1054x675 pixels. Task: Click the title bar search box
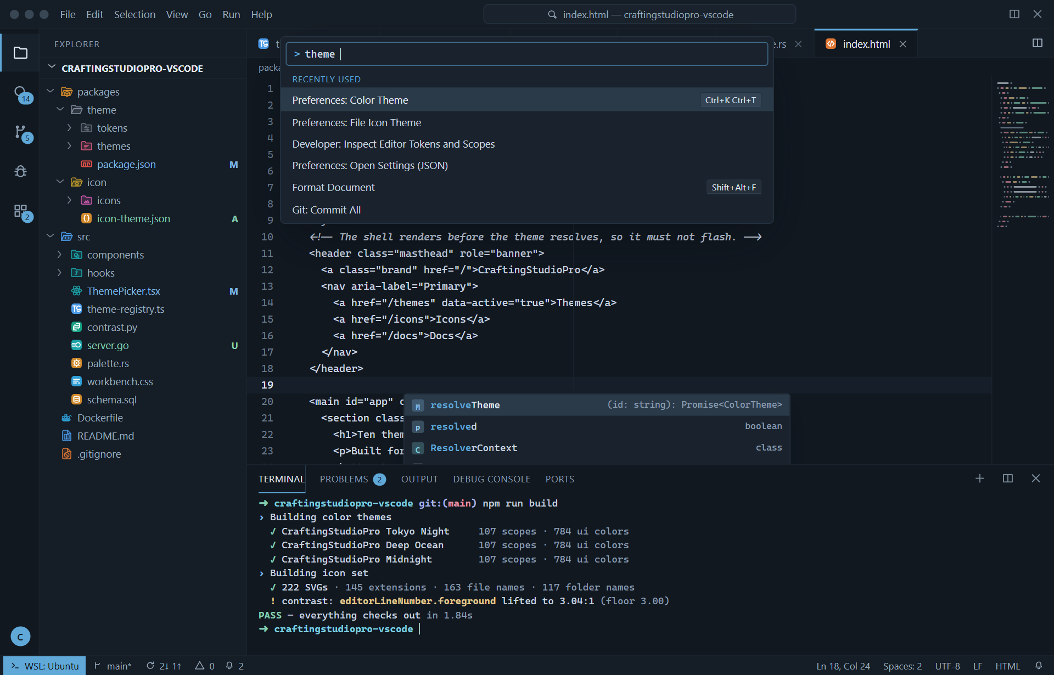pyautogui.click(x=640, y=14)
